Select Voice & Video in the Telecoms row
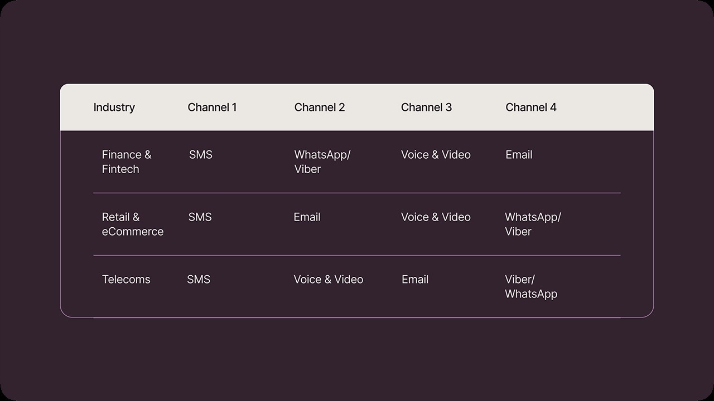 [329, 280]
